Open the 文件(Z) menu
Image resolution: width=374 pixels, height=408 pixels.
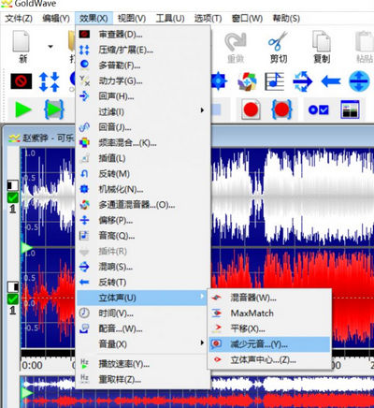click(19, 19)
